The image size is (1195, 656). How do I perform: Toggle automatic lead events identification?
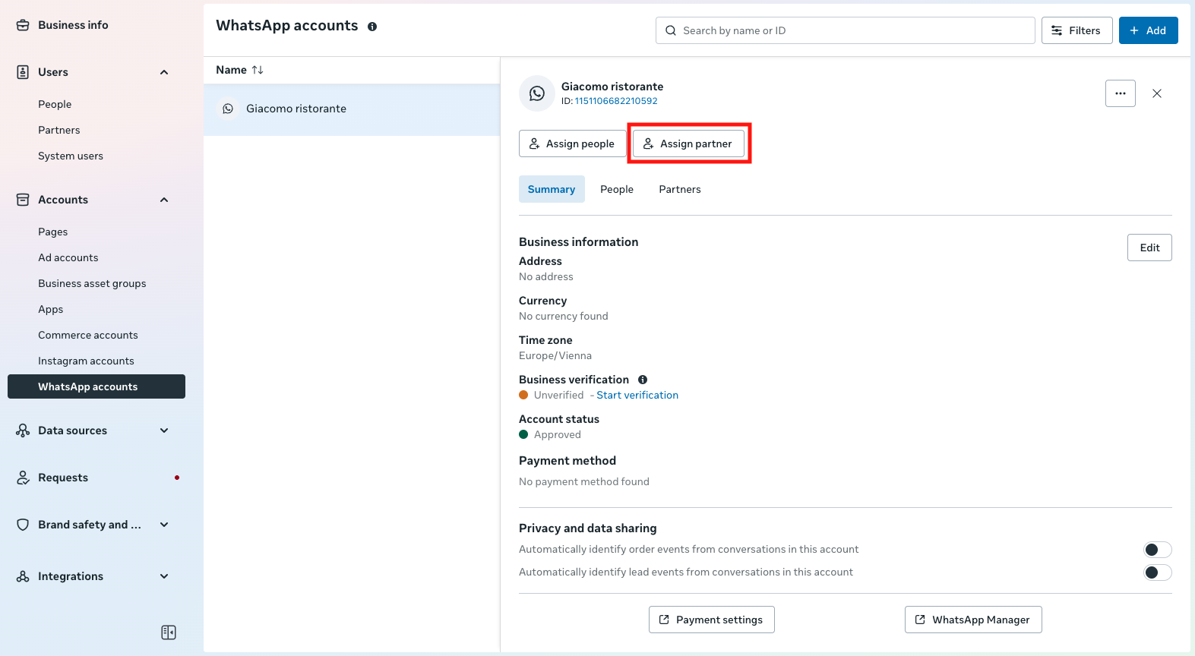(1157, 572)
